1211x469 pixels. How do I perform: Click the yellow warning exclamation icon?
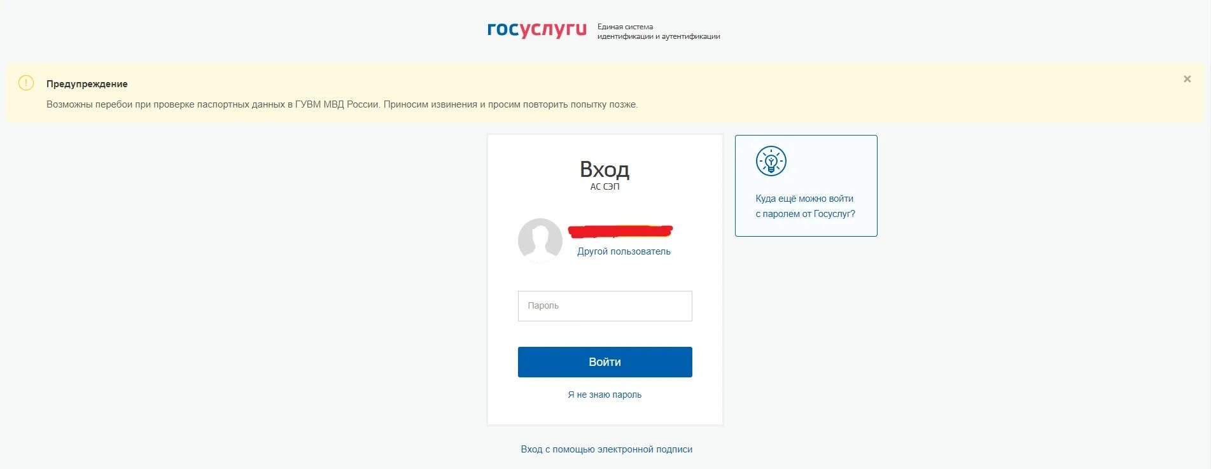(26, 83)
